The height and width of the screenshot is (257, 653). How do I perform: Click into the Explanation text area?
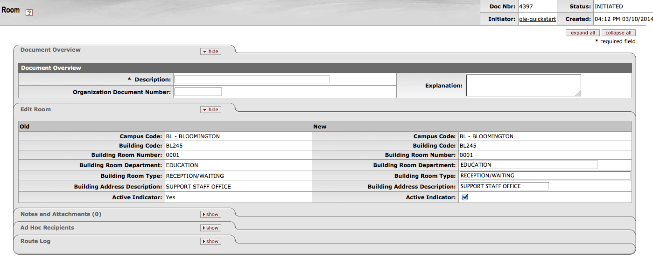(x=524, y=86)
